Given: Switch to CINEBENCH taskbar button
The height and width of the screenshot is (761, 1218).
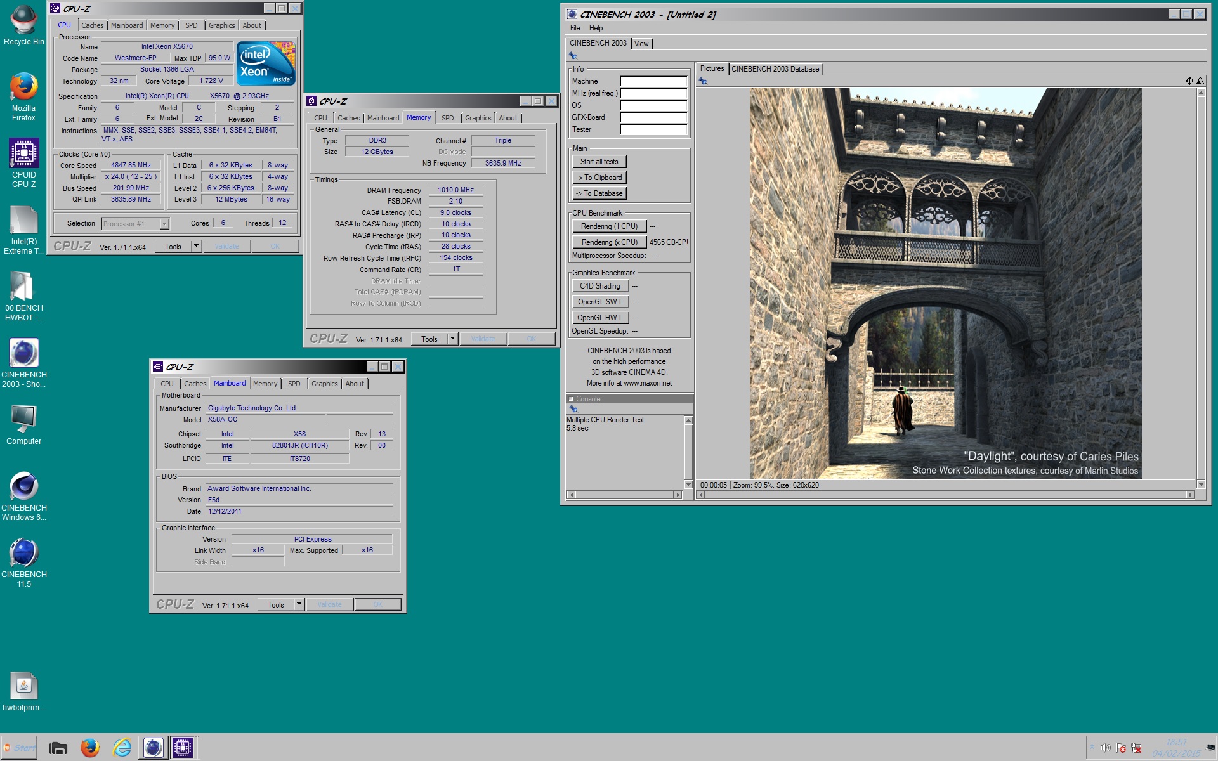Looking at the screenshot, I should point(153,748).
